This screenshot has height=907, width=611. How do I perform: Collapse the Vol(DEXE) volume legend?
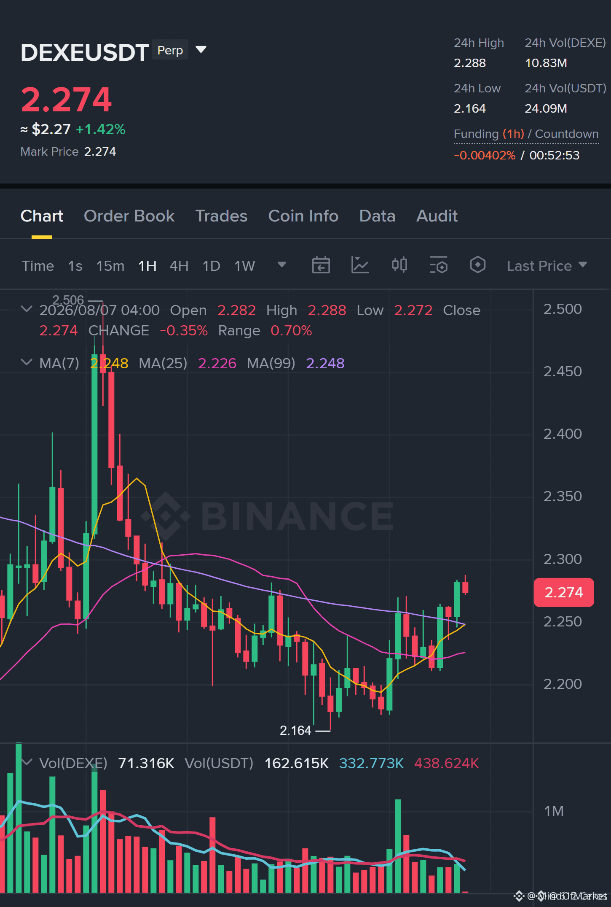(x=26, y=762)
